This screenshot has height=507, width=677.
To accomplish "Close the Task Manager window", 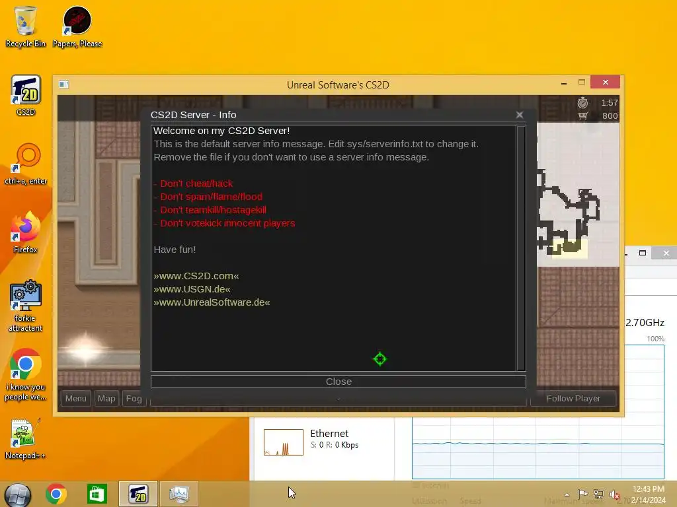I will tap(666, 253).
